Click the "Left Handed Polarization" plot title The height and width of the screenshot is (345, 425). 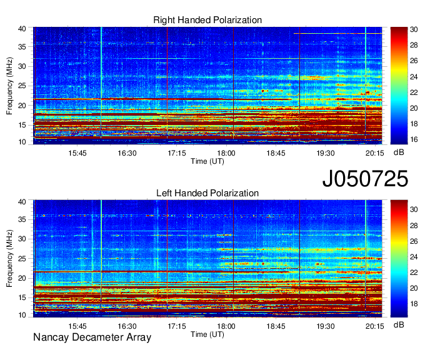[207, 193]
